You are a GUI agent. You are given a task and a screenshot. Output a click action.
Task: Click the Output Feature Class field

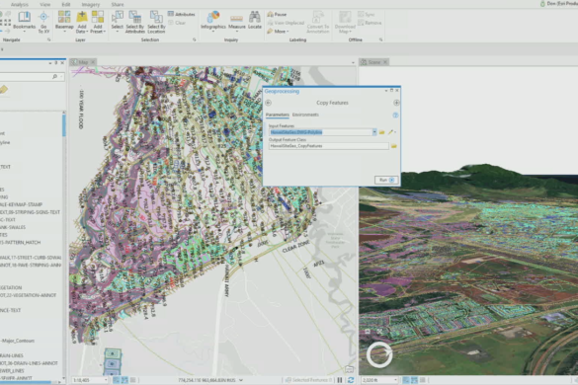click(328, 146)
